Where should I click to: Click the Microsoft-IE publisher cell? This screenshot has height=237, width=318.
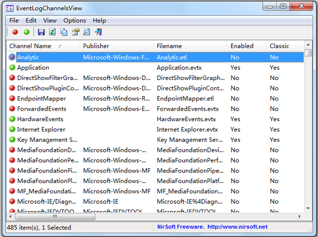pyautogui.click(x=101, y=202)
